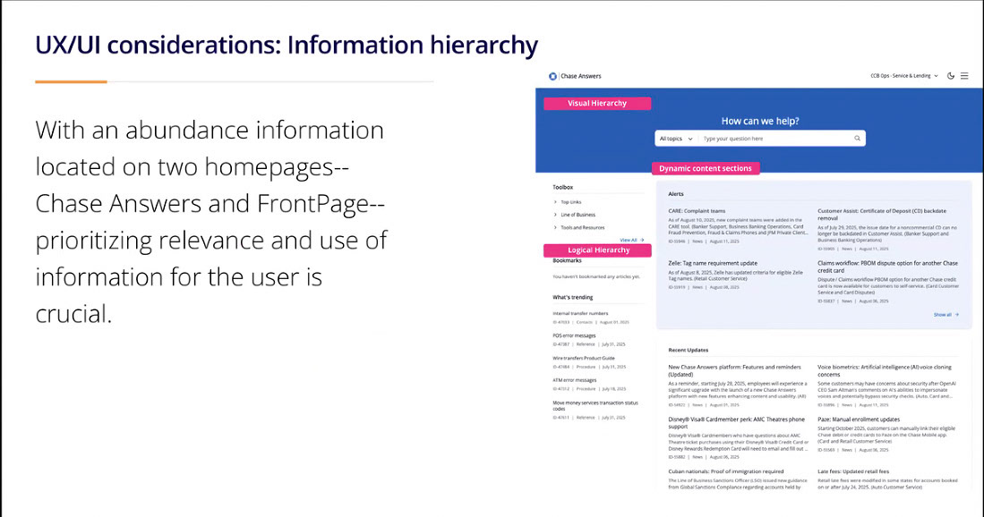The height and width of the screenshot is (517, 984).
Task: Click the Recent Updates heading
Action: point(688,351)
